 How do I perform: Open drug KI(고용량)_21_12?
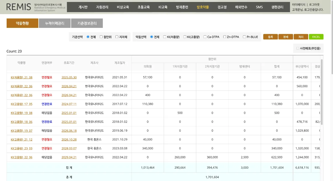22,139
